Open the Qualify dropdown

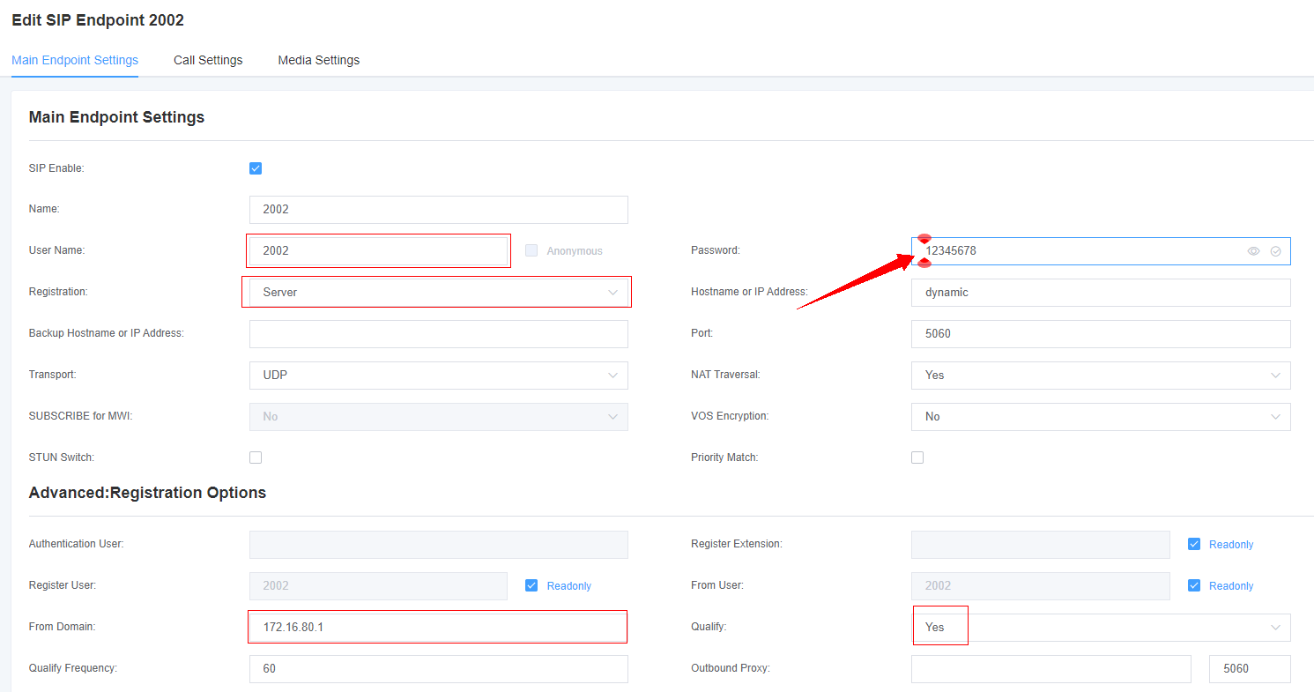1101,627
